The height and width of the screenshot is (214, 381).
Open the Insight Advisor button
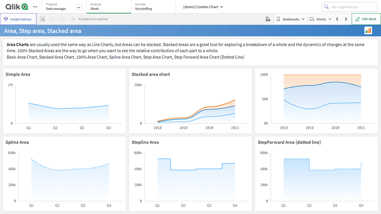[18, 19]
